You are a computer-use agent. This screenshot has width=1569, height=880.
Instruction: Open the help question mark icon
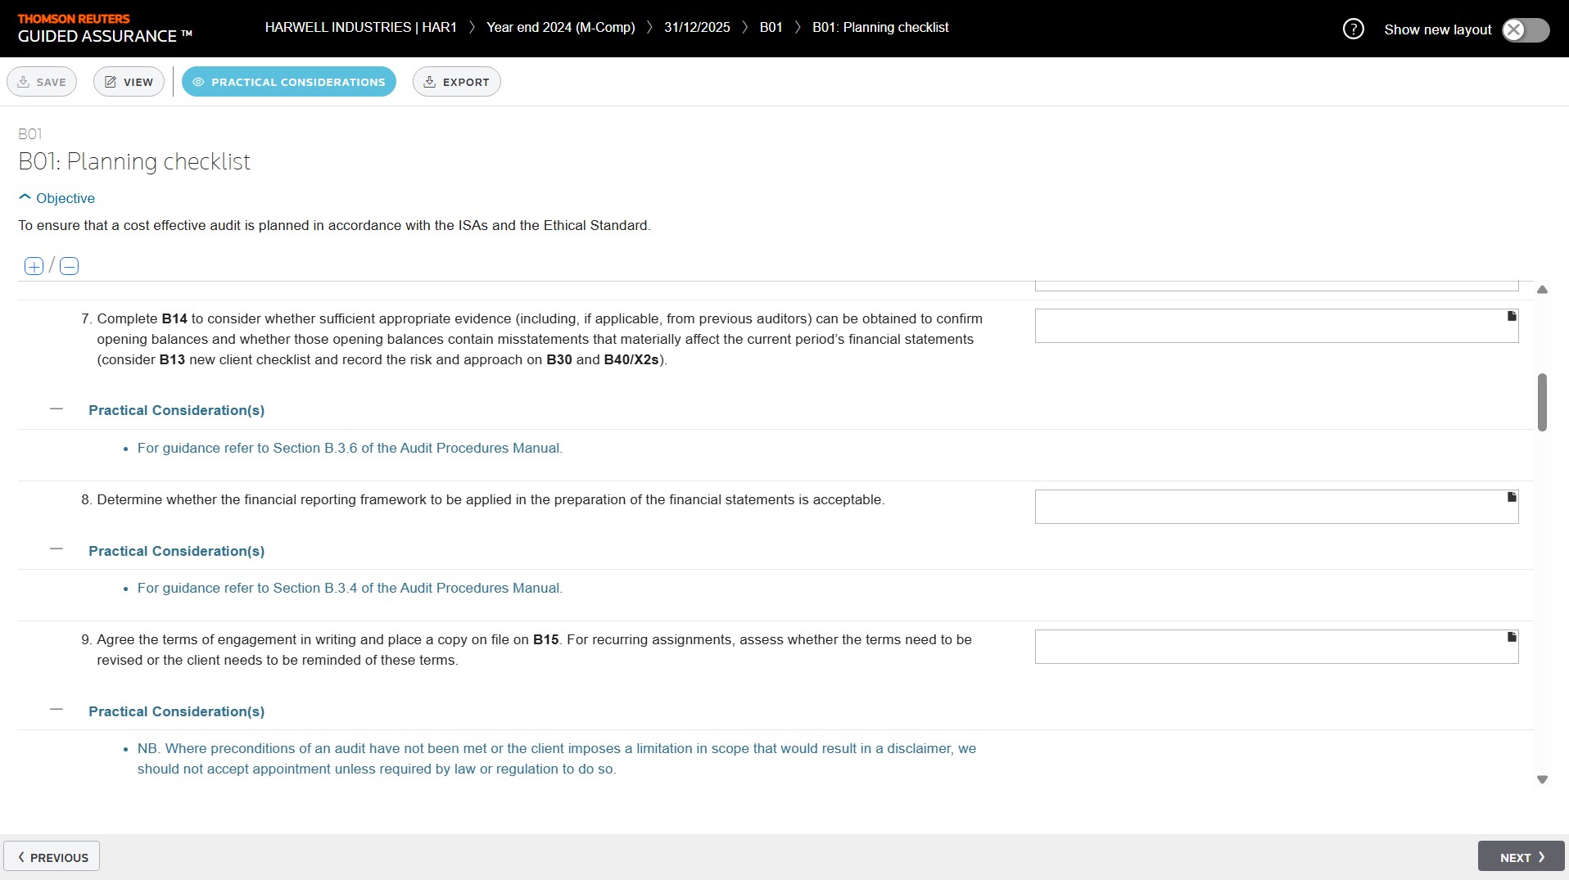(1353, 29)
